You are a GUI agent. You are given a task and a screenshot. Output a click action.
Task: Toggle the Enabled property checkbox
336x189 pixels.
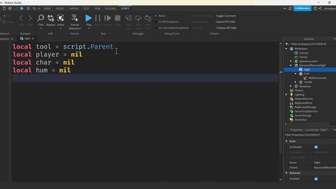point(316,178)
